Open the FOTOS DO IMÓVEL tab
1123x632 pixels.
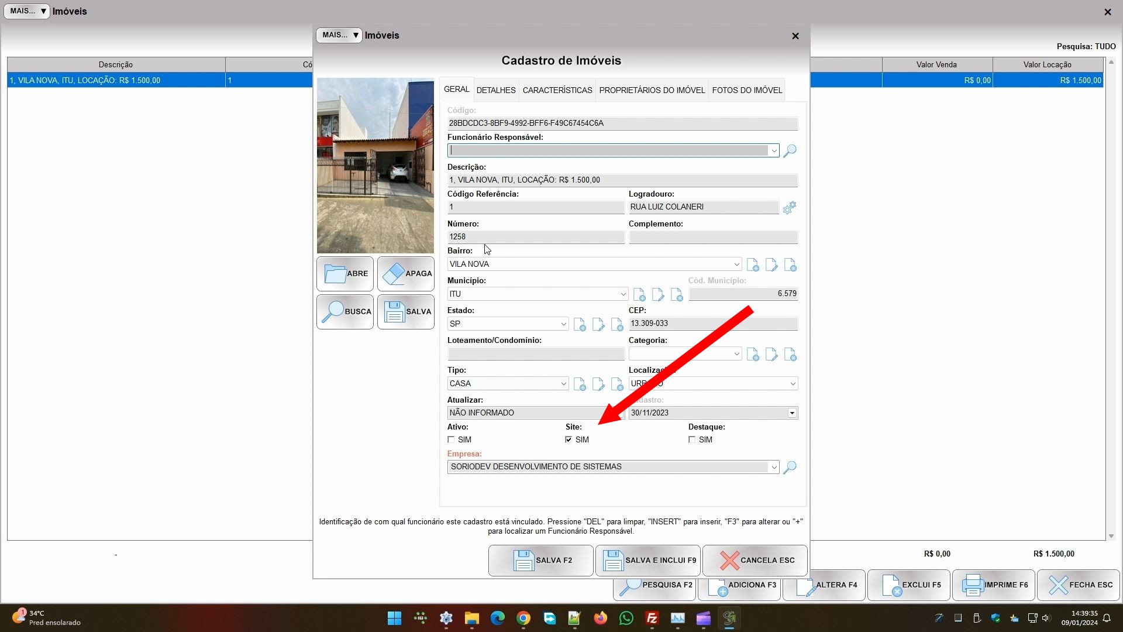tap(746, 90)
